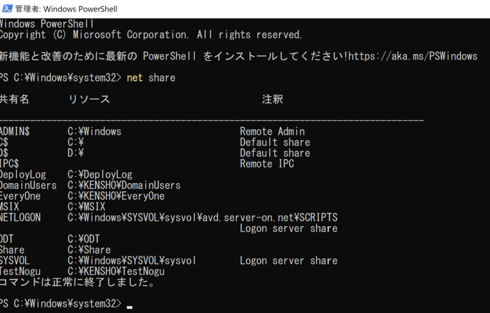The height and width of the screenshot is (313, 490).
Task: Click the 'C:¥MSIX' resource path
Action: click(86, 207)
